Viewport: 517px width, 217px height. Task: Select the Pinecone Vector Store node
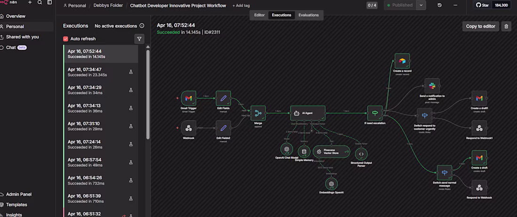pyautogui.click(x=331, y=151)
